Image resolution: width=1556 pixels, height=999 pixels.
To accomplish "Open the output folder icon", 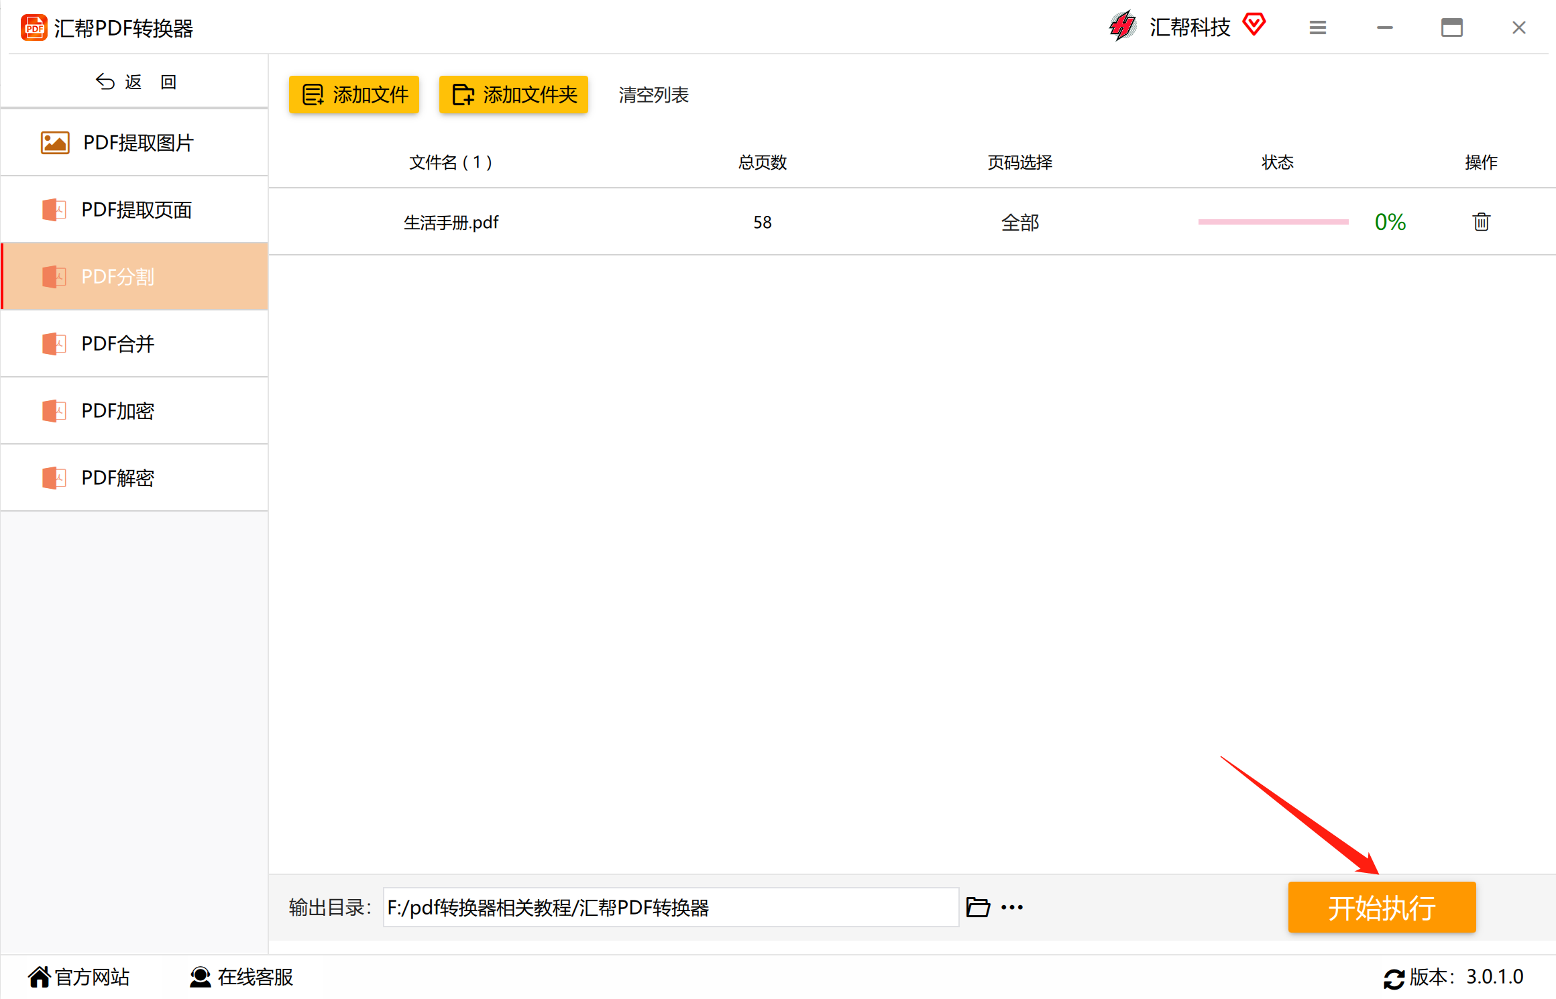I will point(978,907).
